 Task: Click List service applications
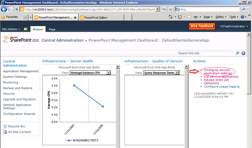(x=221, y=77)
